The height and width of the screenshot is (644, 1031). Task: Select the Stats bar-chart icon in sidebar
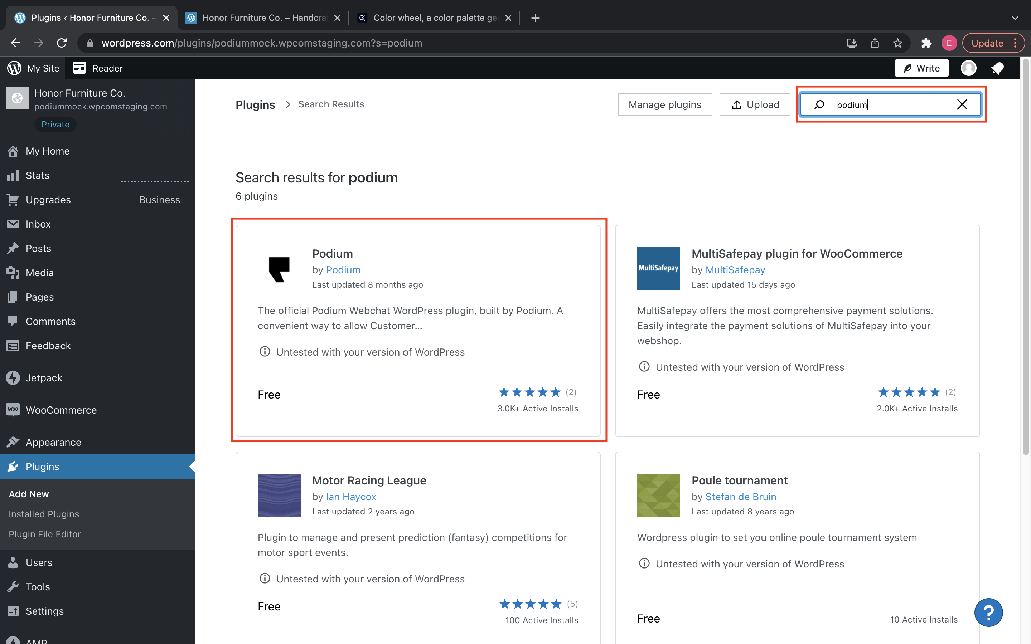(x=14, y=175)
